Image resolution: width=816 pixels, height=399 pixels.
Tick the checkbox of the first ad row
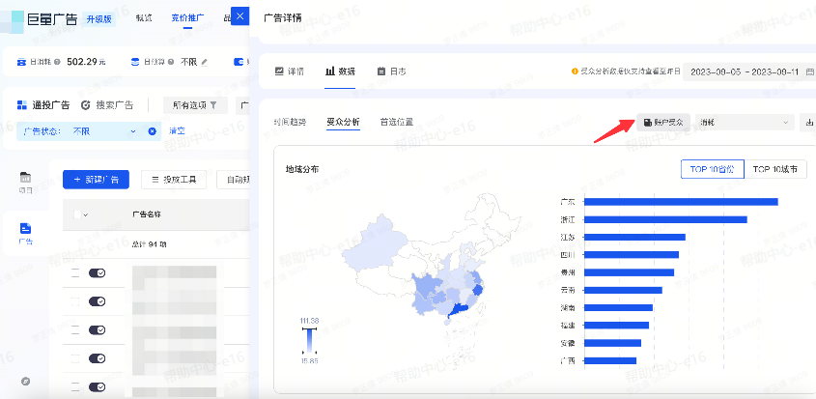coord(75,272)
